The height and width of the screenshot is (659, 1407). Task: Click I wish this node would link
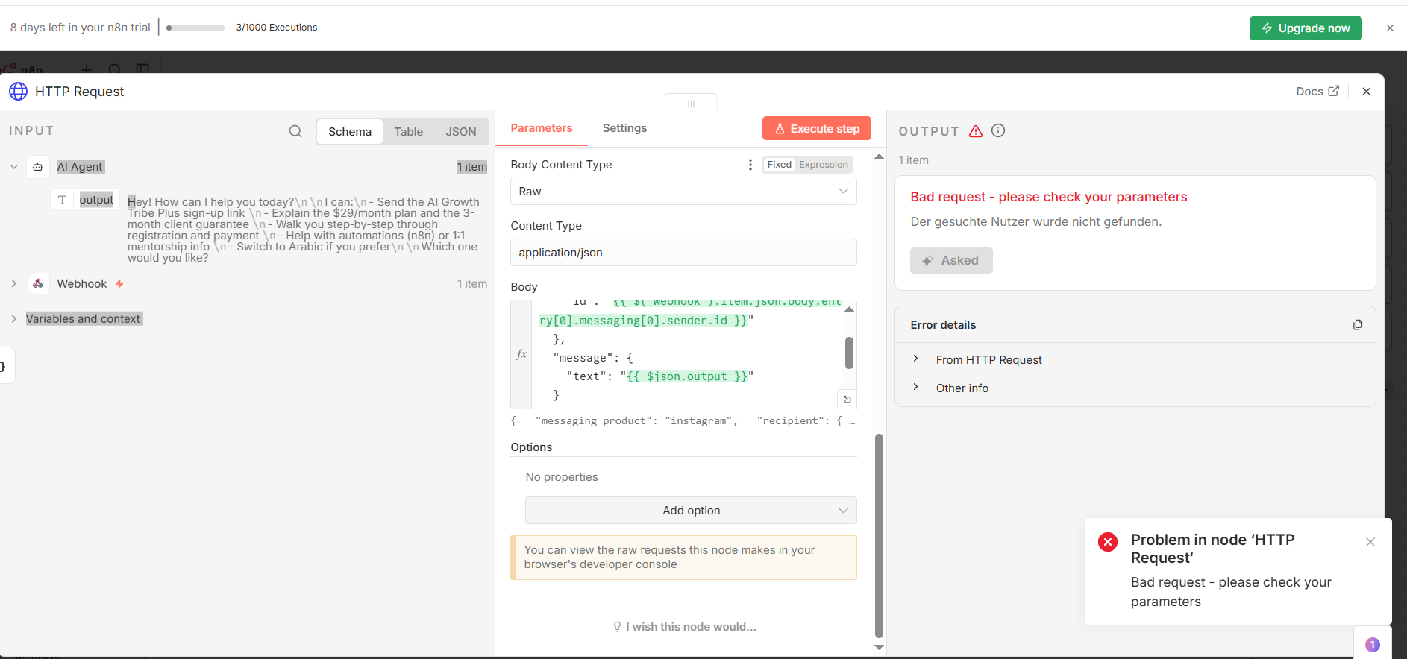[x=685, y=627]
